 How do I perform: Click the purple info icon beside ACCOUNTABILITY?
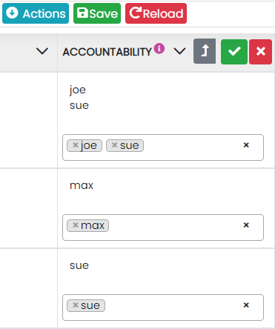click(159, 48)
